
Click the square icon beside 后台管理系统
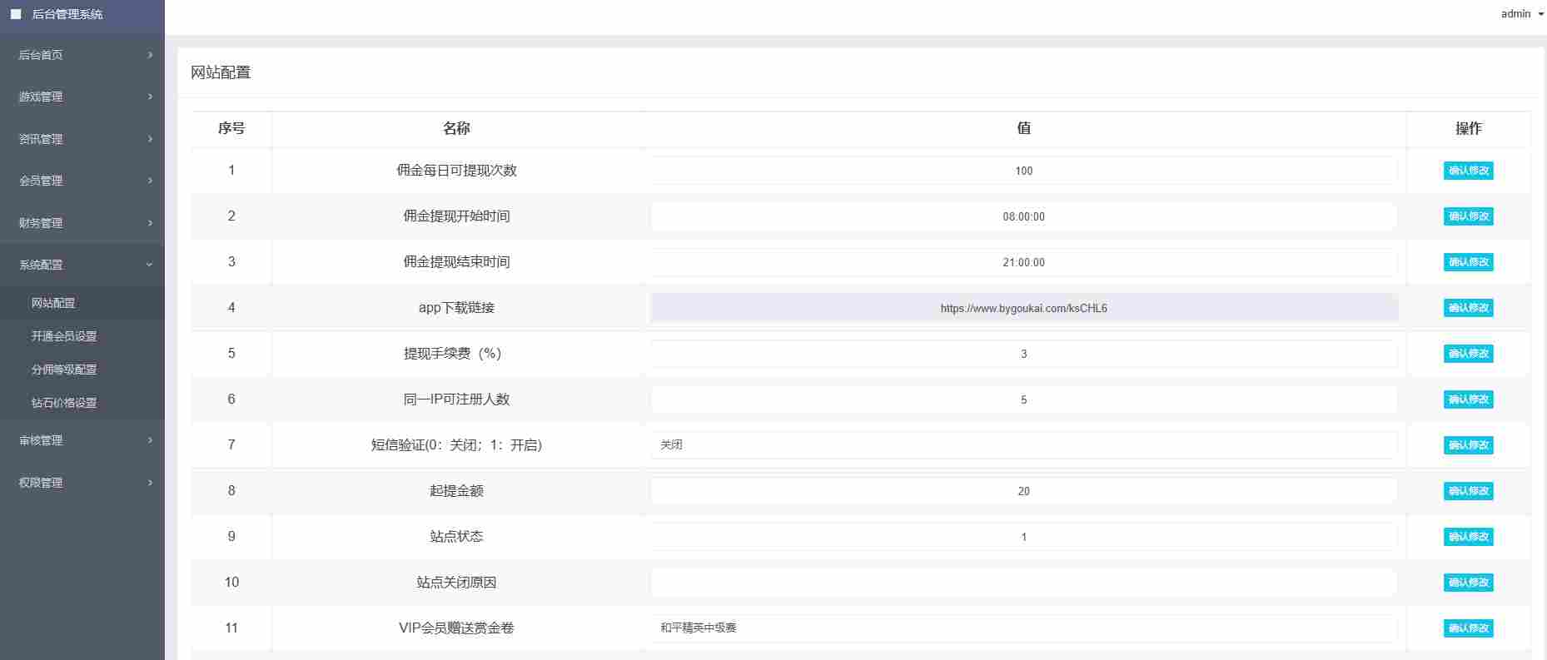click(x=16, y=14)
